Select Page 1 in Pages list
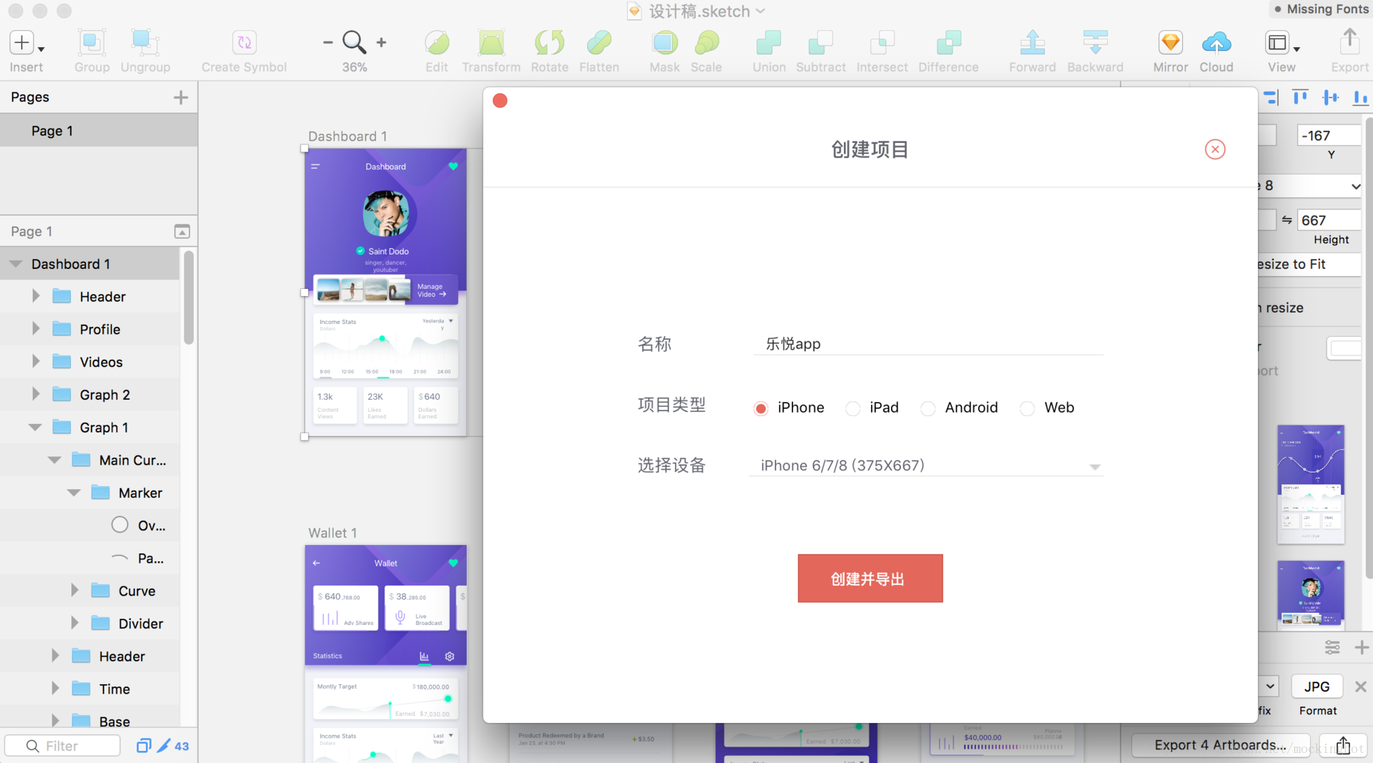 (99, 131)
